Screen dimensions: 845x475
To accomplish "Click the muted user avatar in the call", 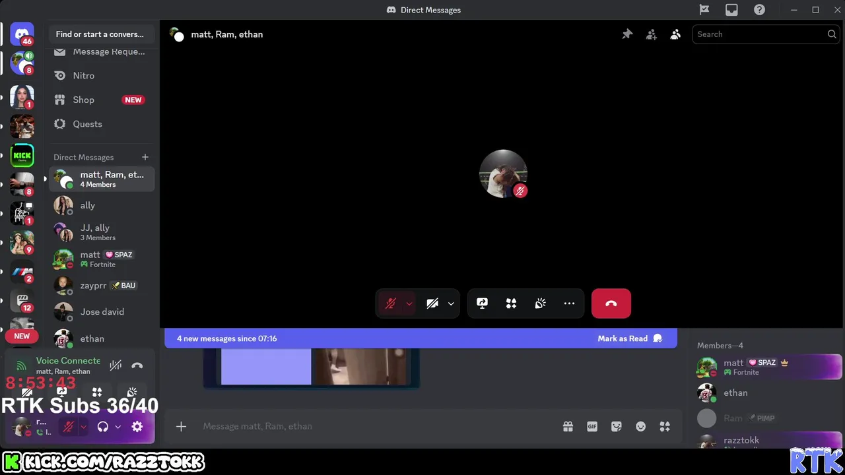I will tap(503, 174).
